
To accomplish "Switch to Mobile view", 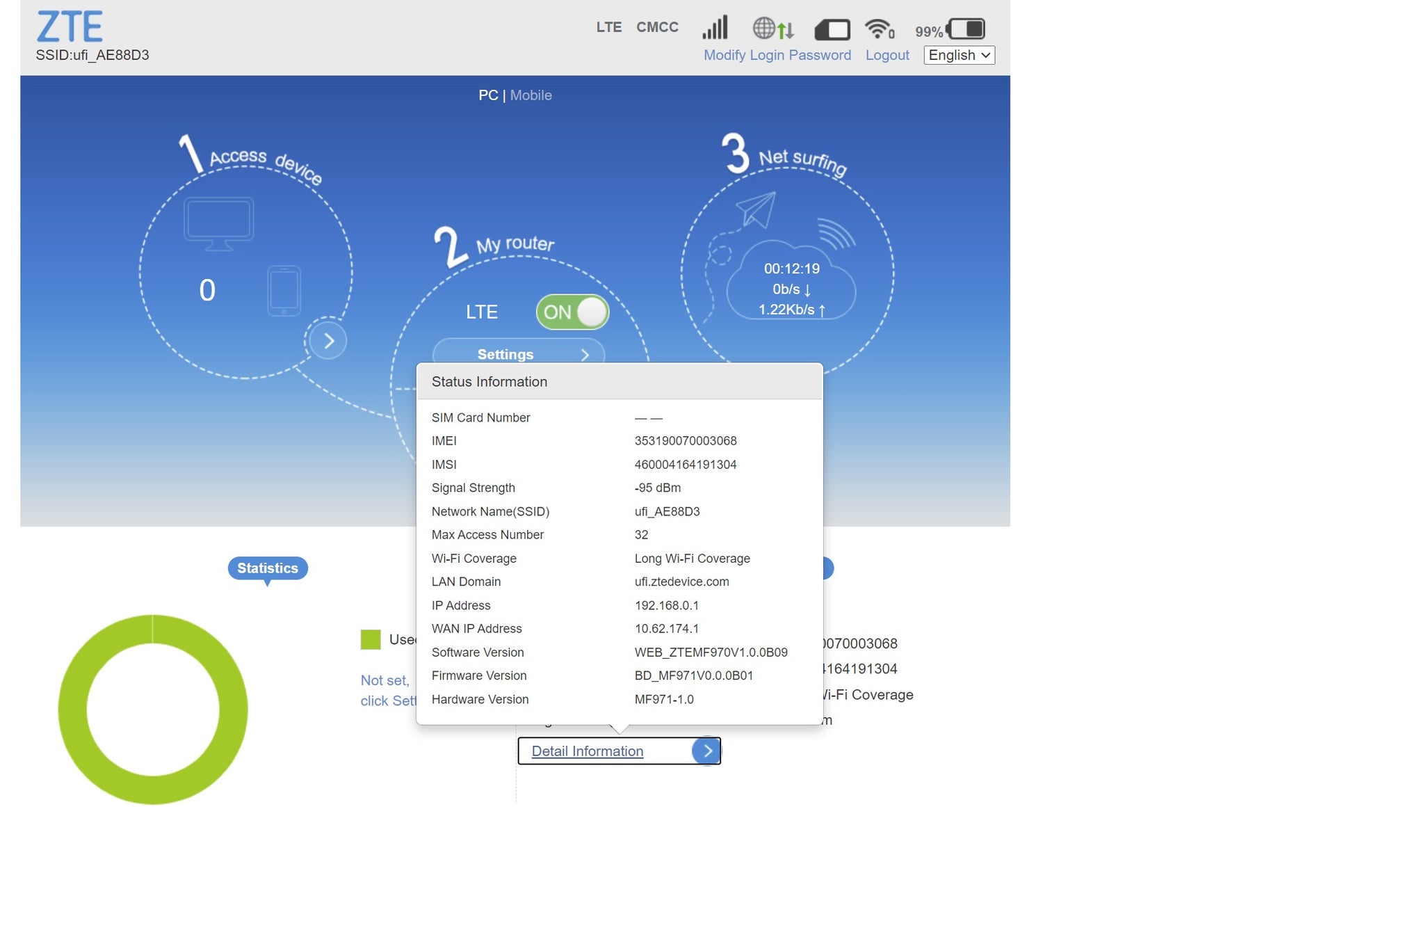I will (x=532, y=95).
